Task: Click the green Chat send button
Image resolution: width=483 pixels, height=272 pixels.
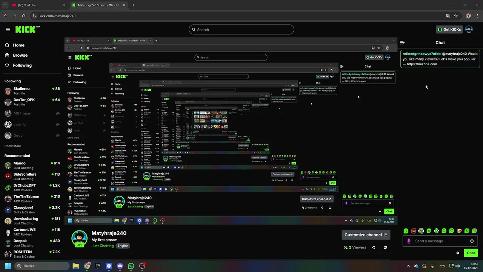Action: (471, 253)
